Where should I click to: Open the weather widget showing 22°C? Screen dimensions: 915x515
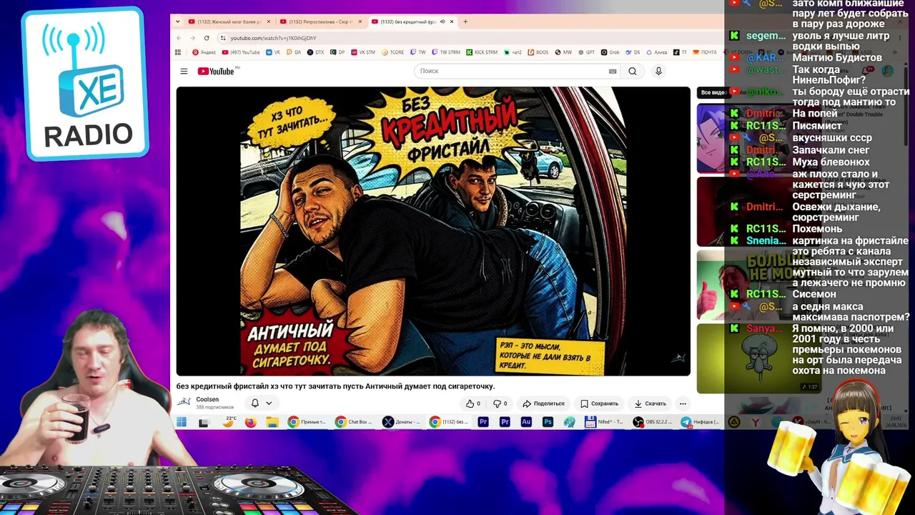tap(229, 422)
